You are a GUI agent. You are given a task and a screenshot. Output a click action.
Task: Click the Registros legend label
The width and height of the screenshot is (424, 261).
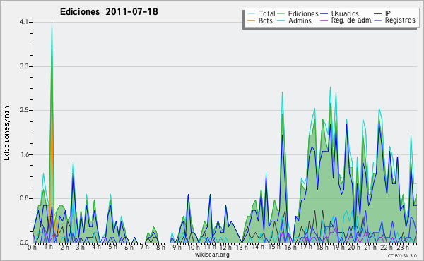400,20
